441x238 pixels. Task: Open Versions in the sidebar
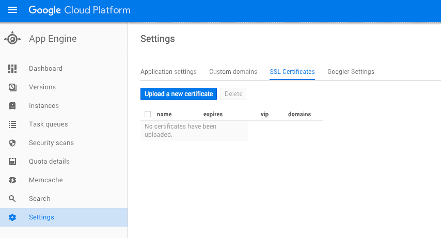(64, 87)
